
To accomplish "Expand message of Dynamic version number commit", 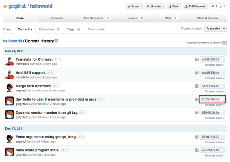I will pos(83,112).
